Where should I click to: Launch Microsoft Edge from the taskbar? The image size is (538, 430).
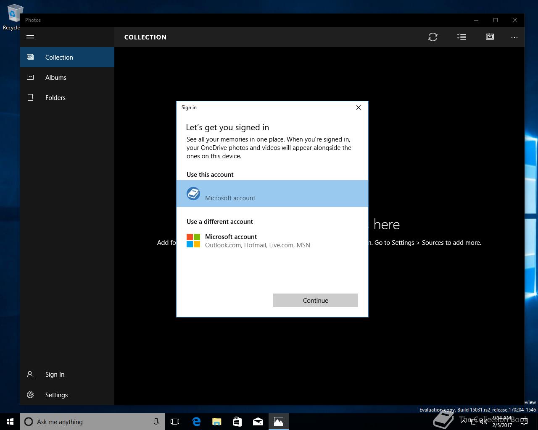[196, 422]
